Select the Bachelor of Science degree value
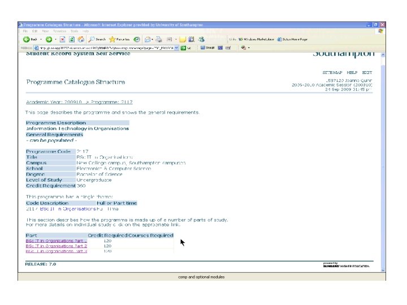 [x=99, y=175]
